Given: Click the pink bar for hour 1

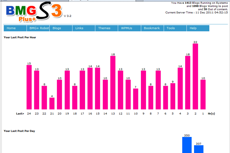Looking at the screenshot, I should (203, 95).
